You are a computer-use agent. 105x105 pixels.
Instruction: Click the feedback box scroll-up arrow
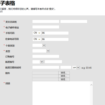91,85
